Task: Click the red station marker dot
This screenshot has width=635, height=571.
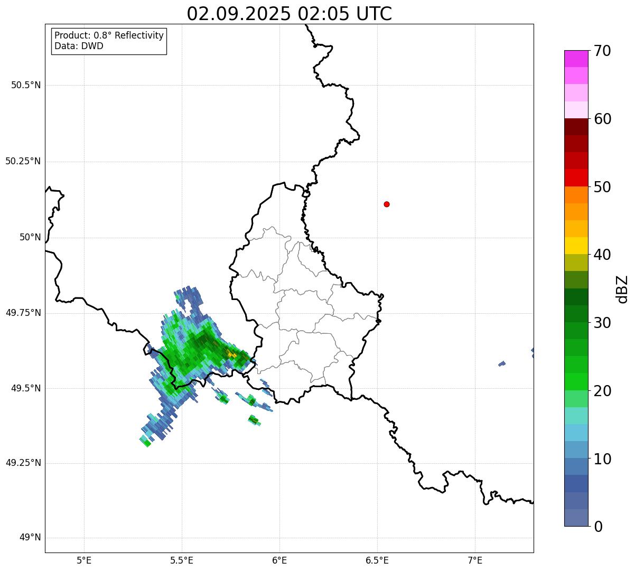Action: (387, 204)
